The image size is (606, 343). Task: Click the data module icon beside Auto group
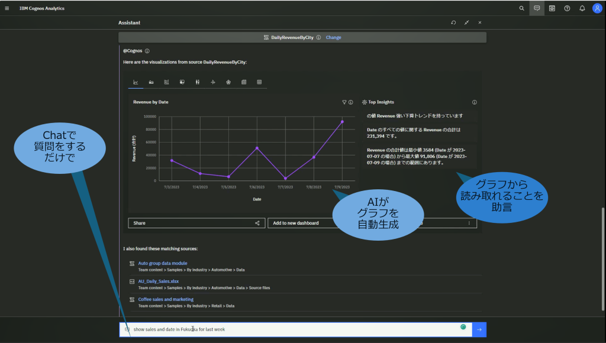click(x=132, y=263)
